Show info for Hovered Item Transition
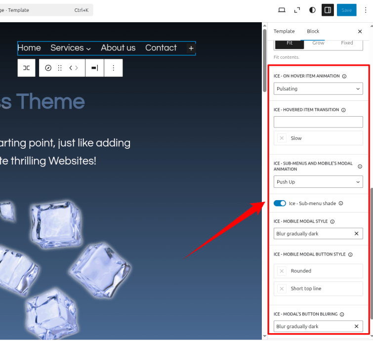This screenshot has width=373, height=347. click(x=343, y=110)
